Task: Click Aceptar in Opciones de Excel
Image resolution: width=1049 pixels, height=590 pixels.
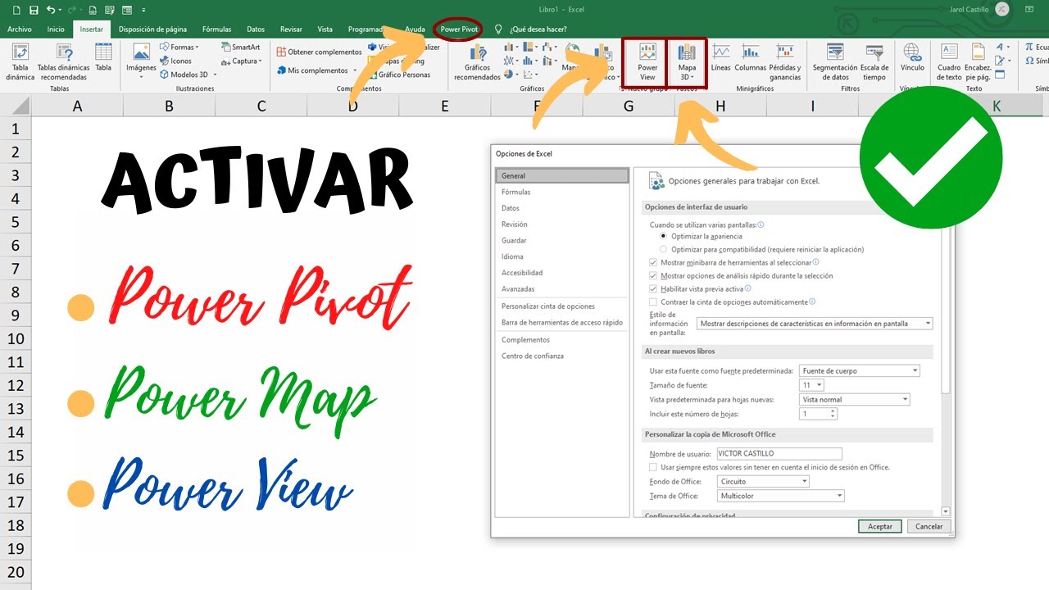Action: (x=880, y=526)
